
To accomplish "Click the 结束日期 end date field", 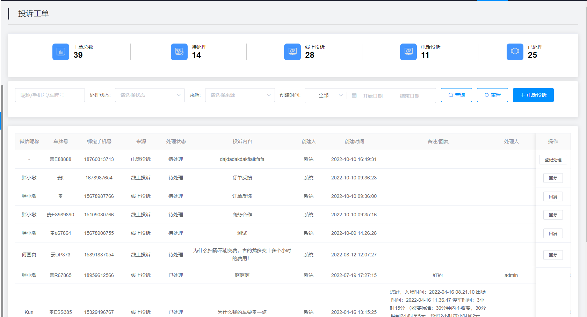I will pos(410,96).
